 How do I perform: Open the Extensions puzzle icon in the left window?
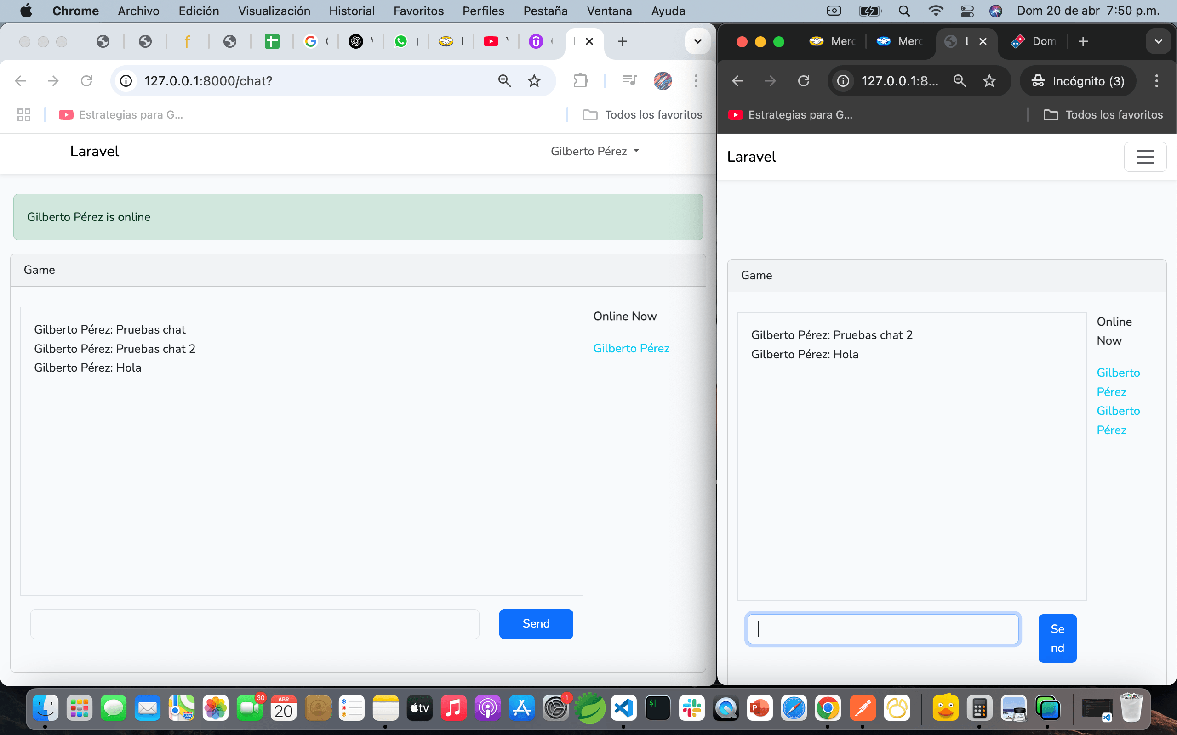tap(581, 81)
